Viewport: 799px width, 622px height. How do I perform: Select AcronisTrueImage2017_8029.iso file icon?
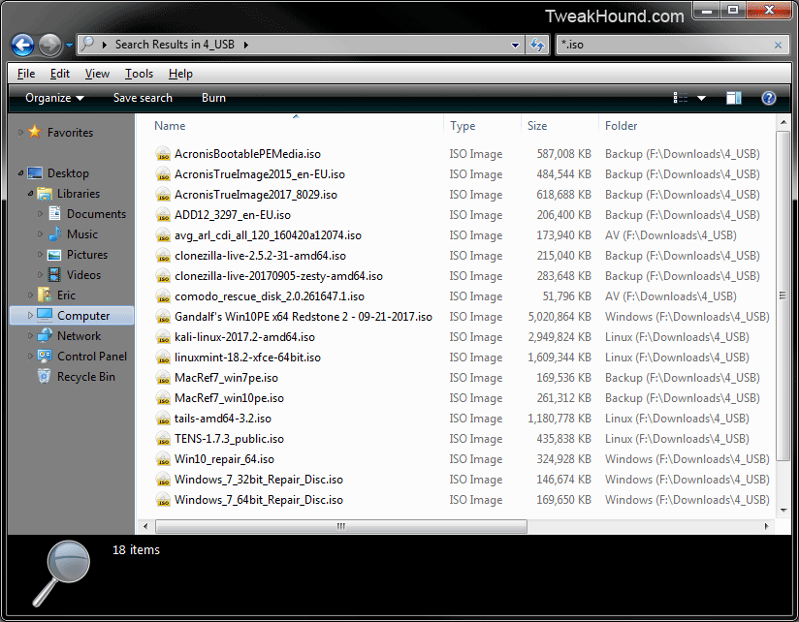(x=163, y=195)
